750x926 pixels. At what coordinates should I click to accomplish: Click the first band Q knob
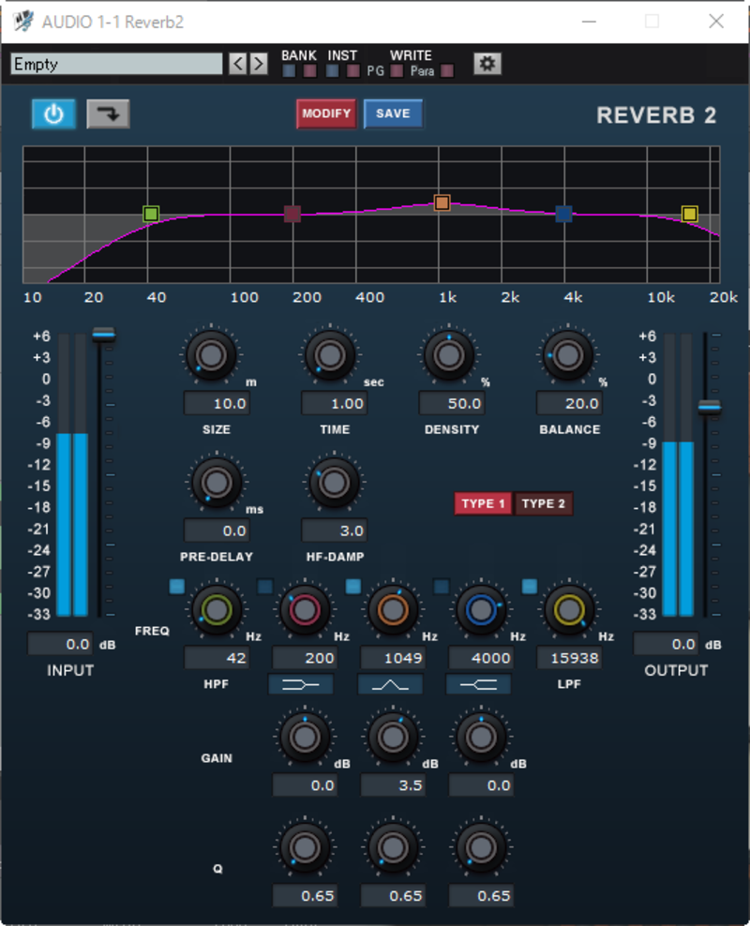click(305, 847)
